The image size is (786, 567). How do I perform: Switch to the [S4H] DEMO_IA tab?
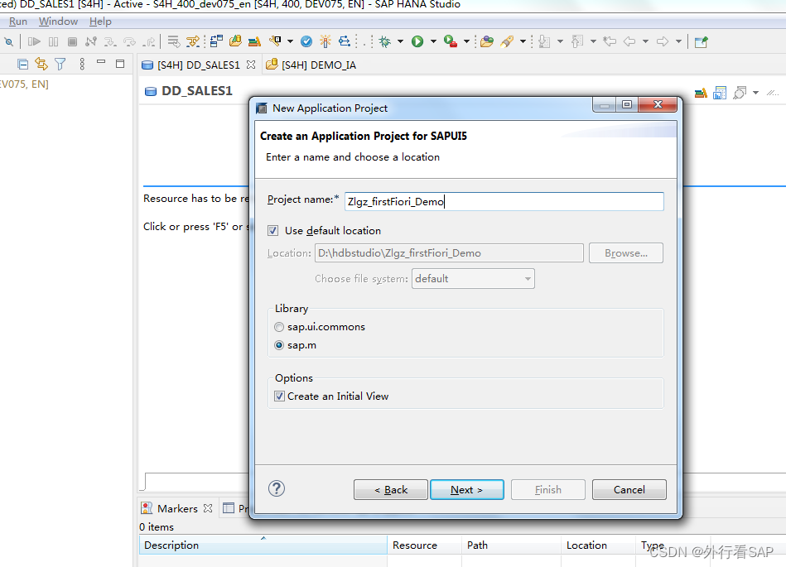pos(311,65)
